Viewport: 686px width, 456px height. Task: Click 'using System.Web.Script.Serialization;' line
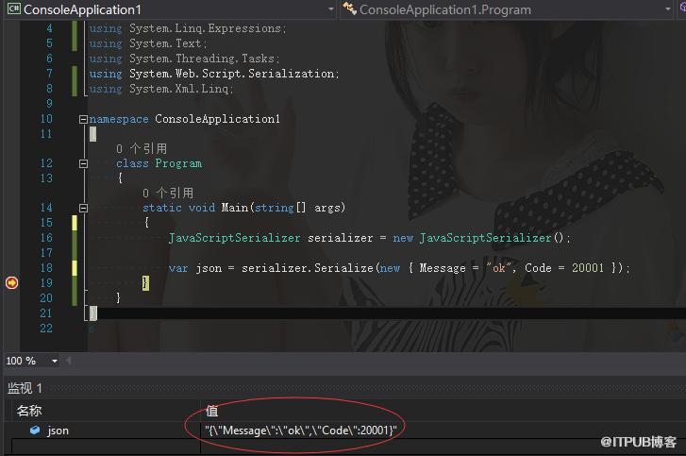214,74
